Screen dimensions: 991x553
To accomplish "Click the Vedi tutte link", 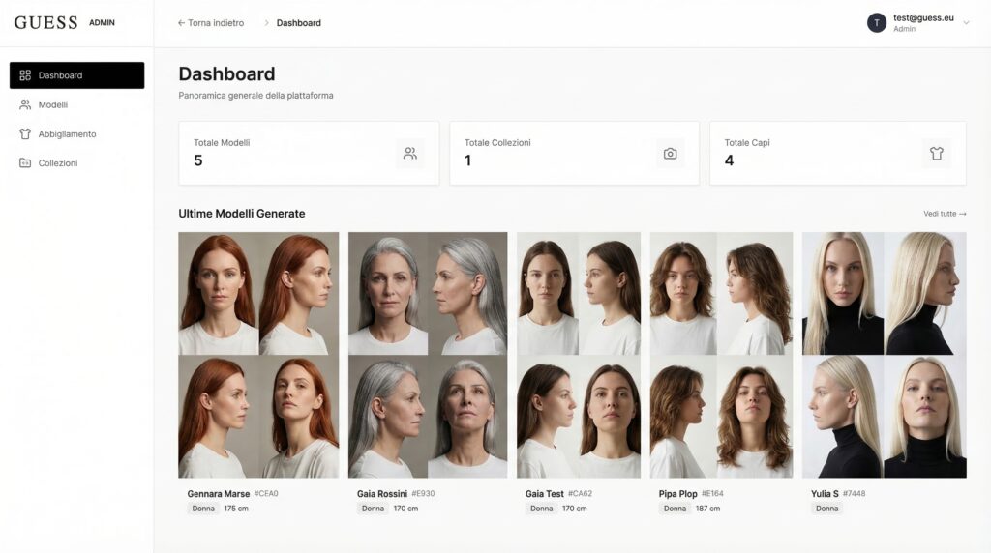I will click(x=945, y=214).
